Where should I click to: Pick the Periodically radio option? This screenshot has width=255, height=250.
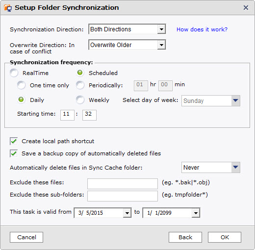click(80, 85)
